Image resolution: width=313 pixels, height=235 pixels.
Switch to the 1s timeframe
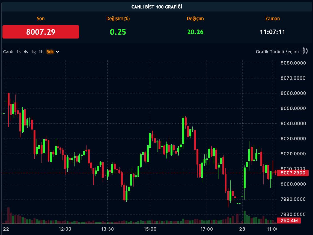click(x=19, y=52)
